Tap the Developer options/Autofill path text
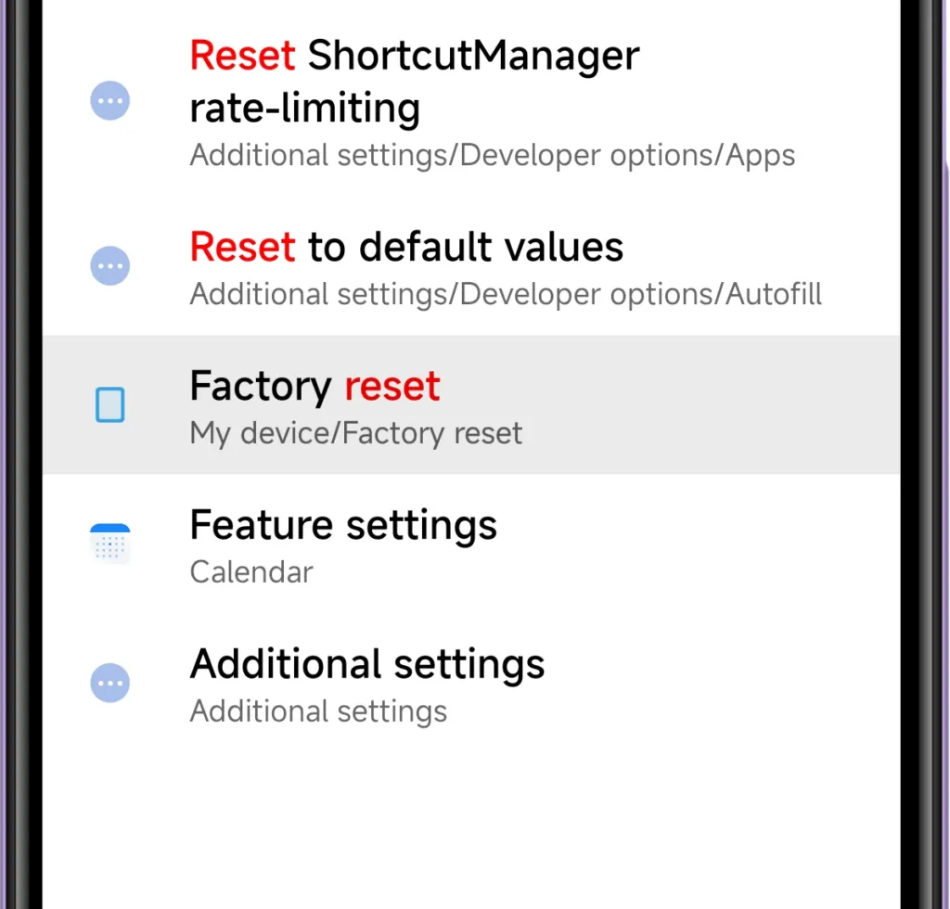 pyautogui.click(x=506, y=294)
